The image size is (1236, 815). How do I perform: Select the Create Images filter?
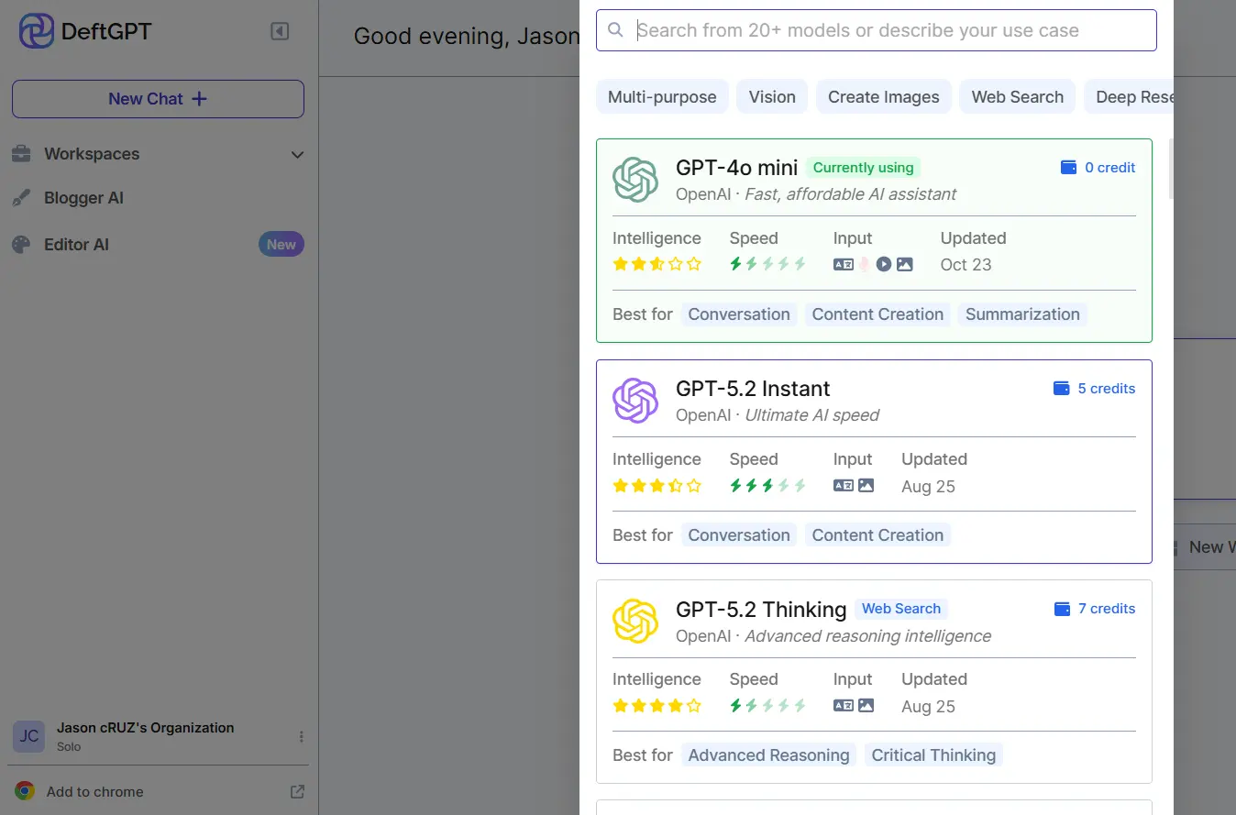pyautogui.click(x=884, y=97)
